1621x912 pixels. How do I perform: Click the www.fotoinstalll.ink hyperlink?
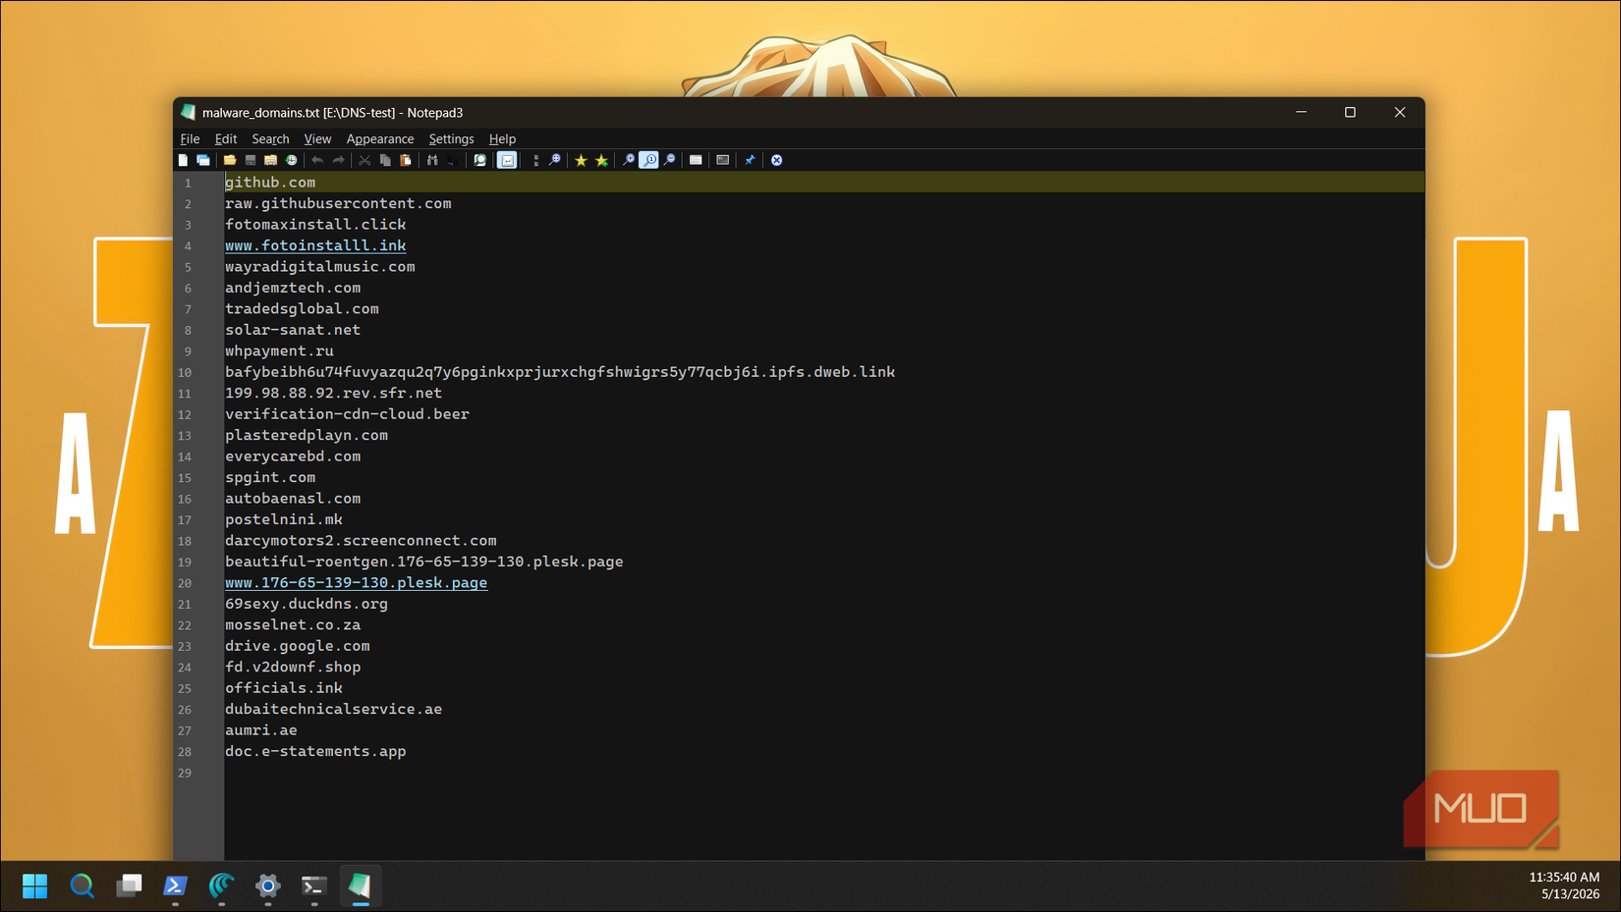coord(315,245)
